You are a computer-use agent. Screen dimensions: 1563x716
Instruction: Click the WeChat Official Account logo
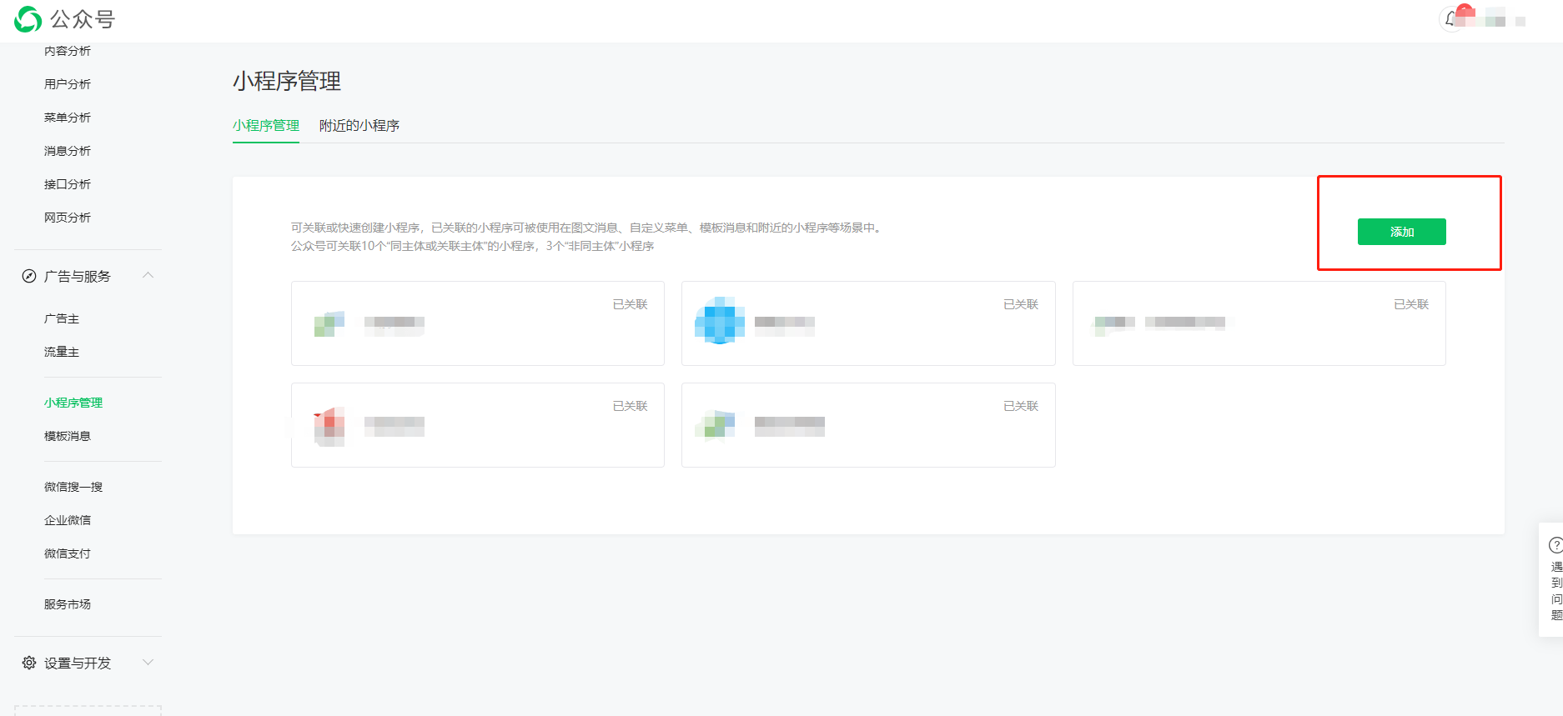point(28,19)
